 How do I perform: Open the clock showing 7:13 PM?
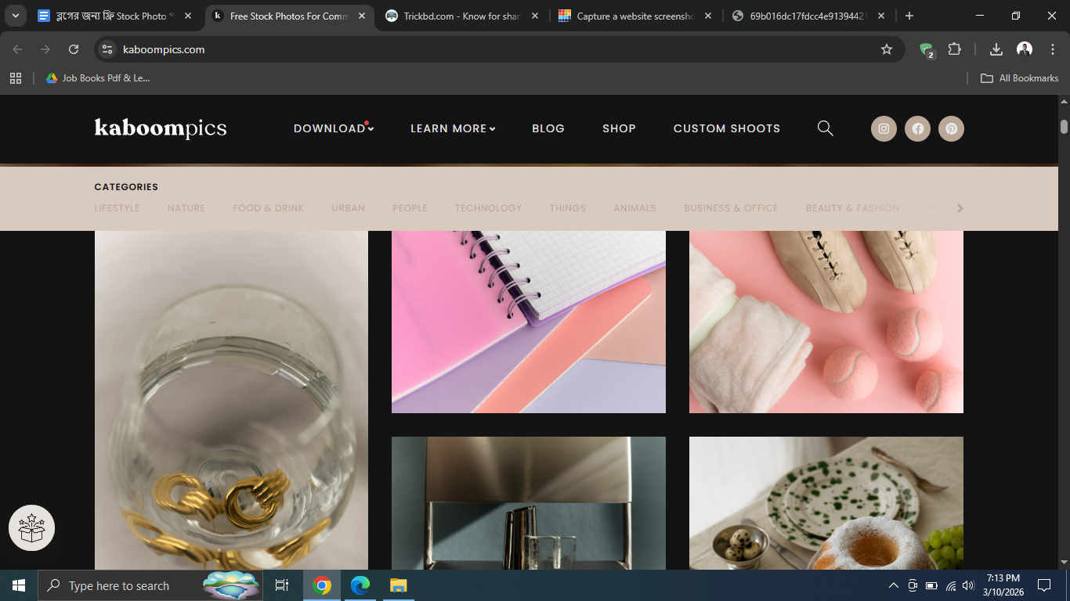pyautogui.click(x=1003, y=585)
